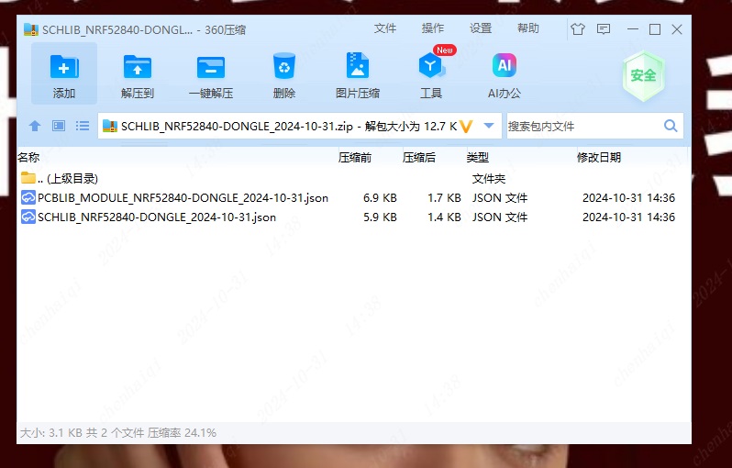
Task: Click the SCHLIB_NRF52840 json file icon
Action: click(x=28, y=217)
